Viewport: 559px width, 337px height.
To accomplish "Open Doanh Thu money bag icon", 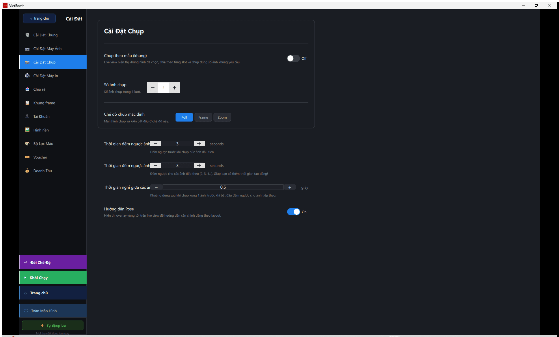I will coord(27,171).
